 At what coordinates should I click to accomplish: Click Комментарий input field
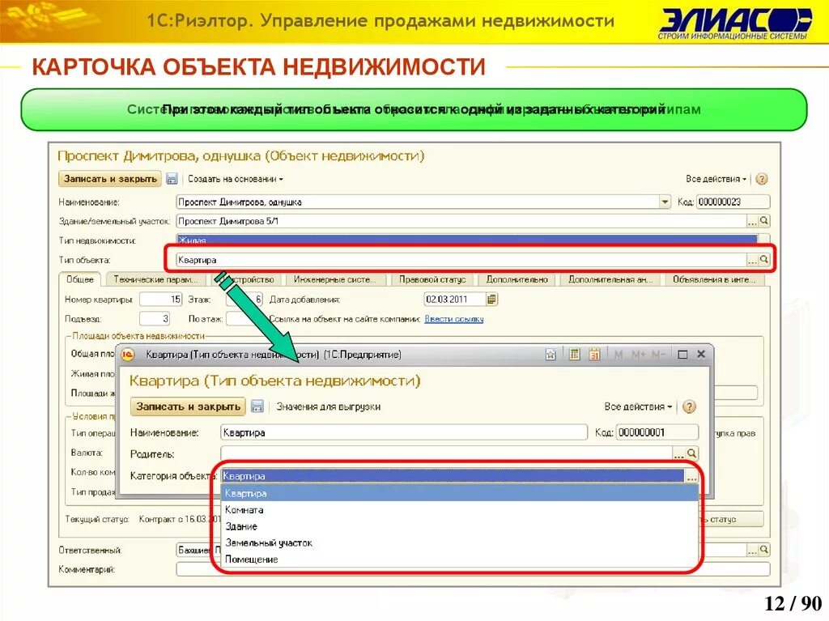(473, 570)
